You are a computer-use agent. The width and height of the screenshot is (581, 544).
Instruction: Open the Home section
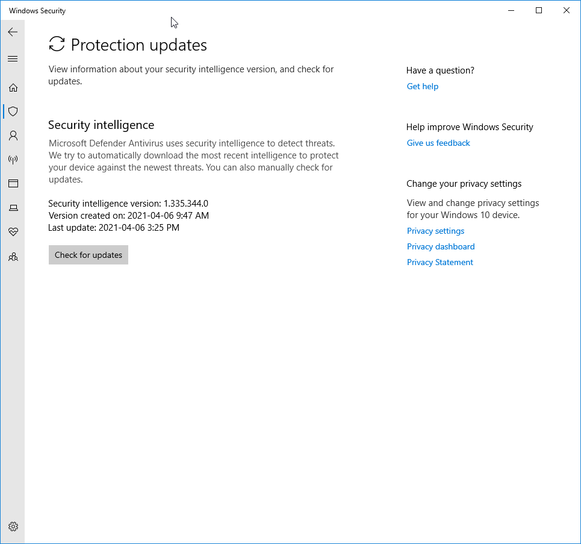13,87
